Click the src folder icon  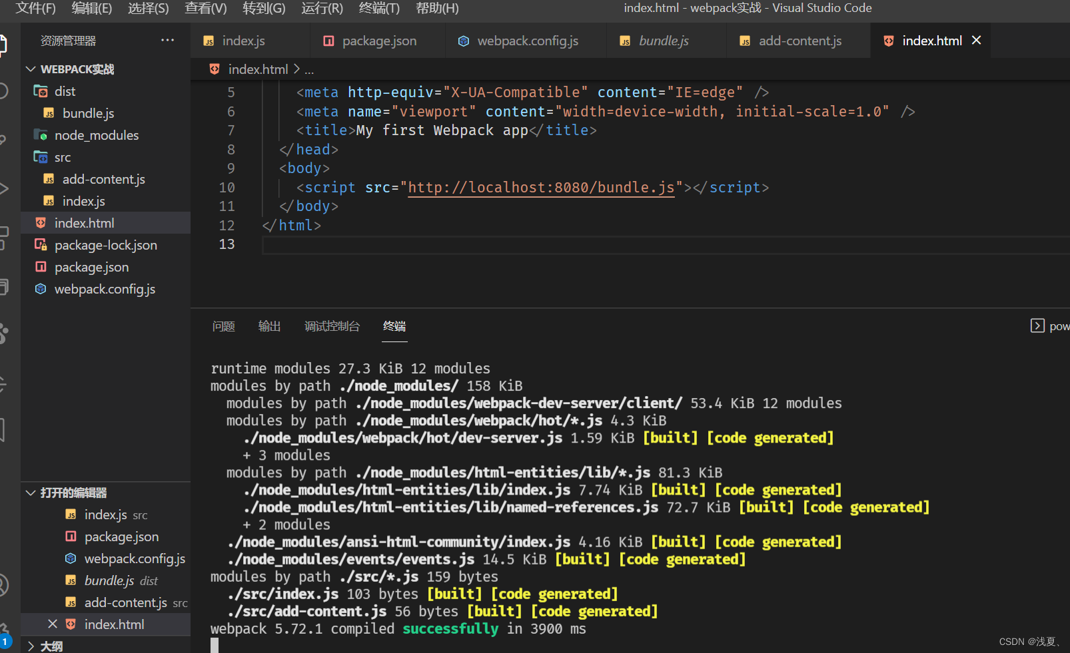coord(41,157)
